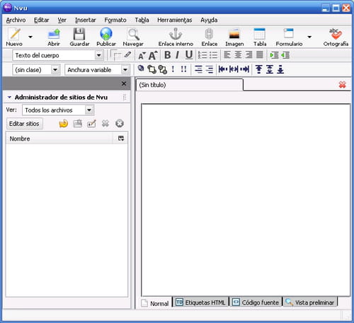The height and width of the screenshot is (323, 354).
Task: Refresh the site manager file list
Action: [x=63, y=124]
